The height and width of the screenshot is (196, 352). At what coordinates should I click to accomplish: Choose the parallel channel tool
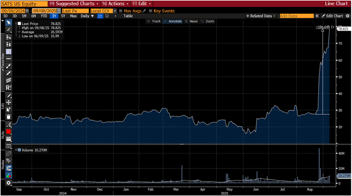9,80
